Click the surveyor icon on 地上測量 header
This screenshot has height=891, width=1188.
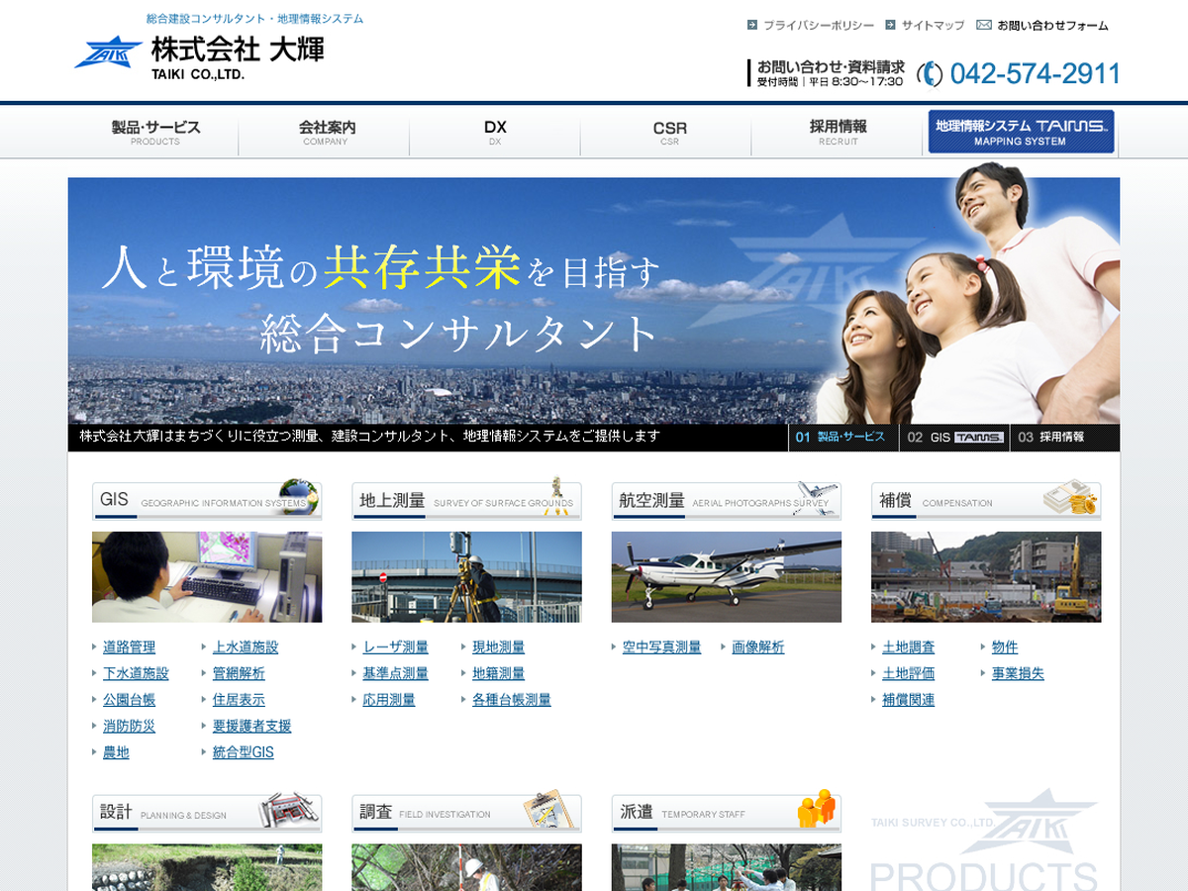pyautogui.click(x=558, y=495)
